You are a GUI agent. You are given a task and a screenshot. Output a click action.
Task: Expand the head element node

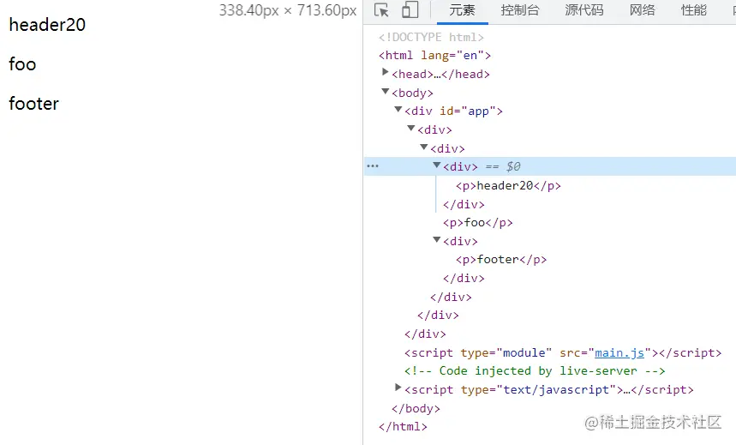tap(386, 72)
